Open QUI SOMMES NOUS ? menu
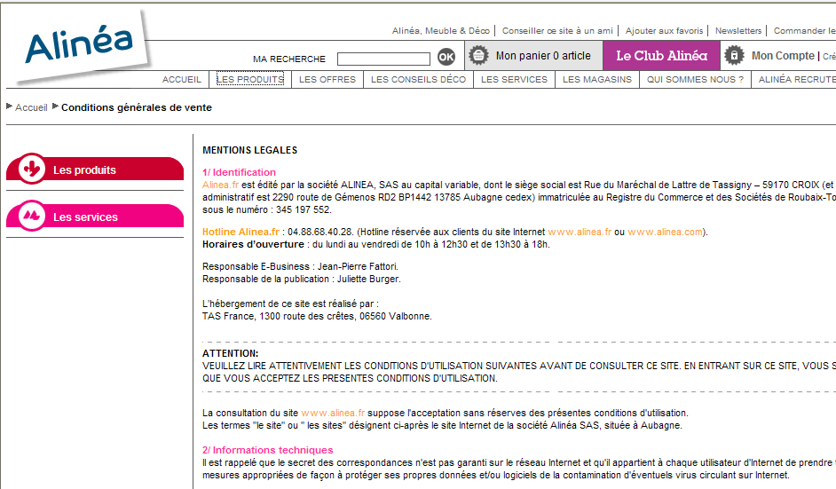 click(695, 80)
